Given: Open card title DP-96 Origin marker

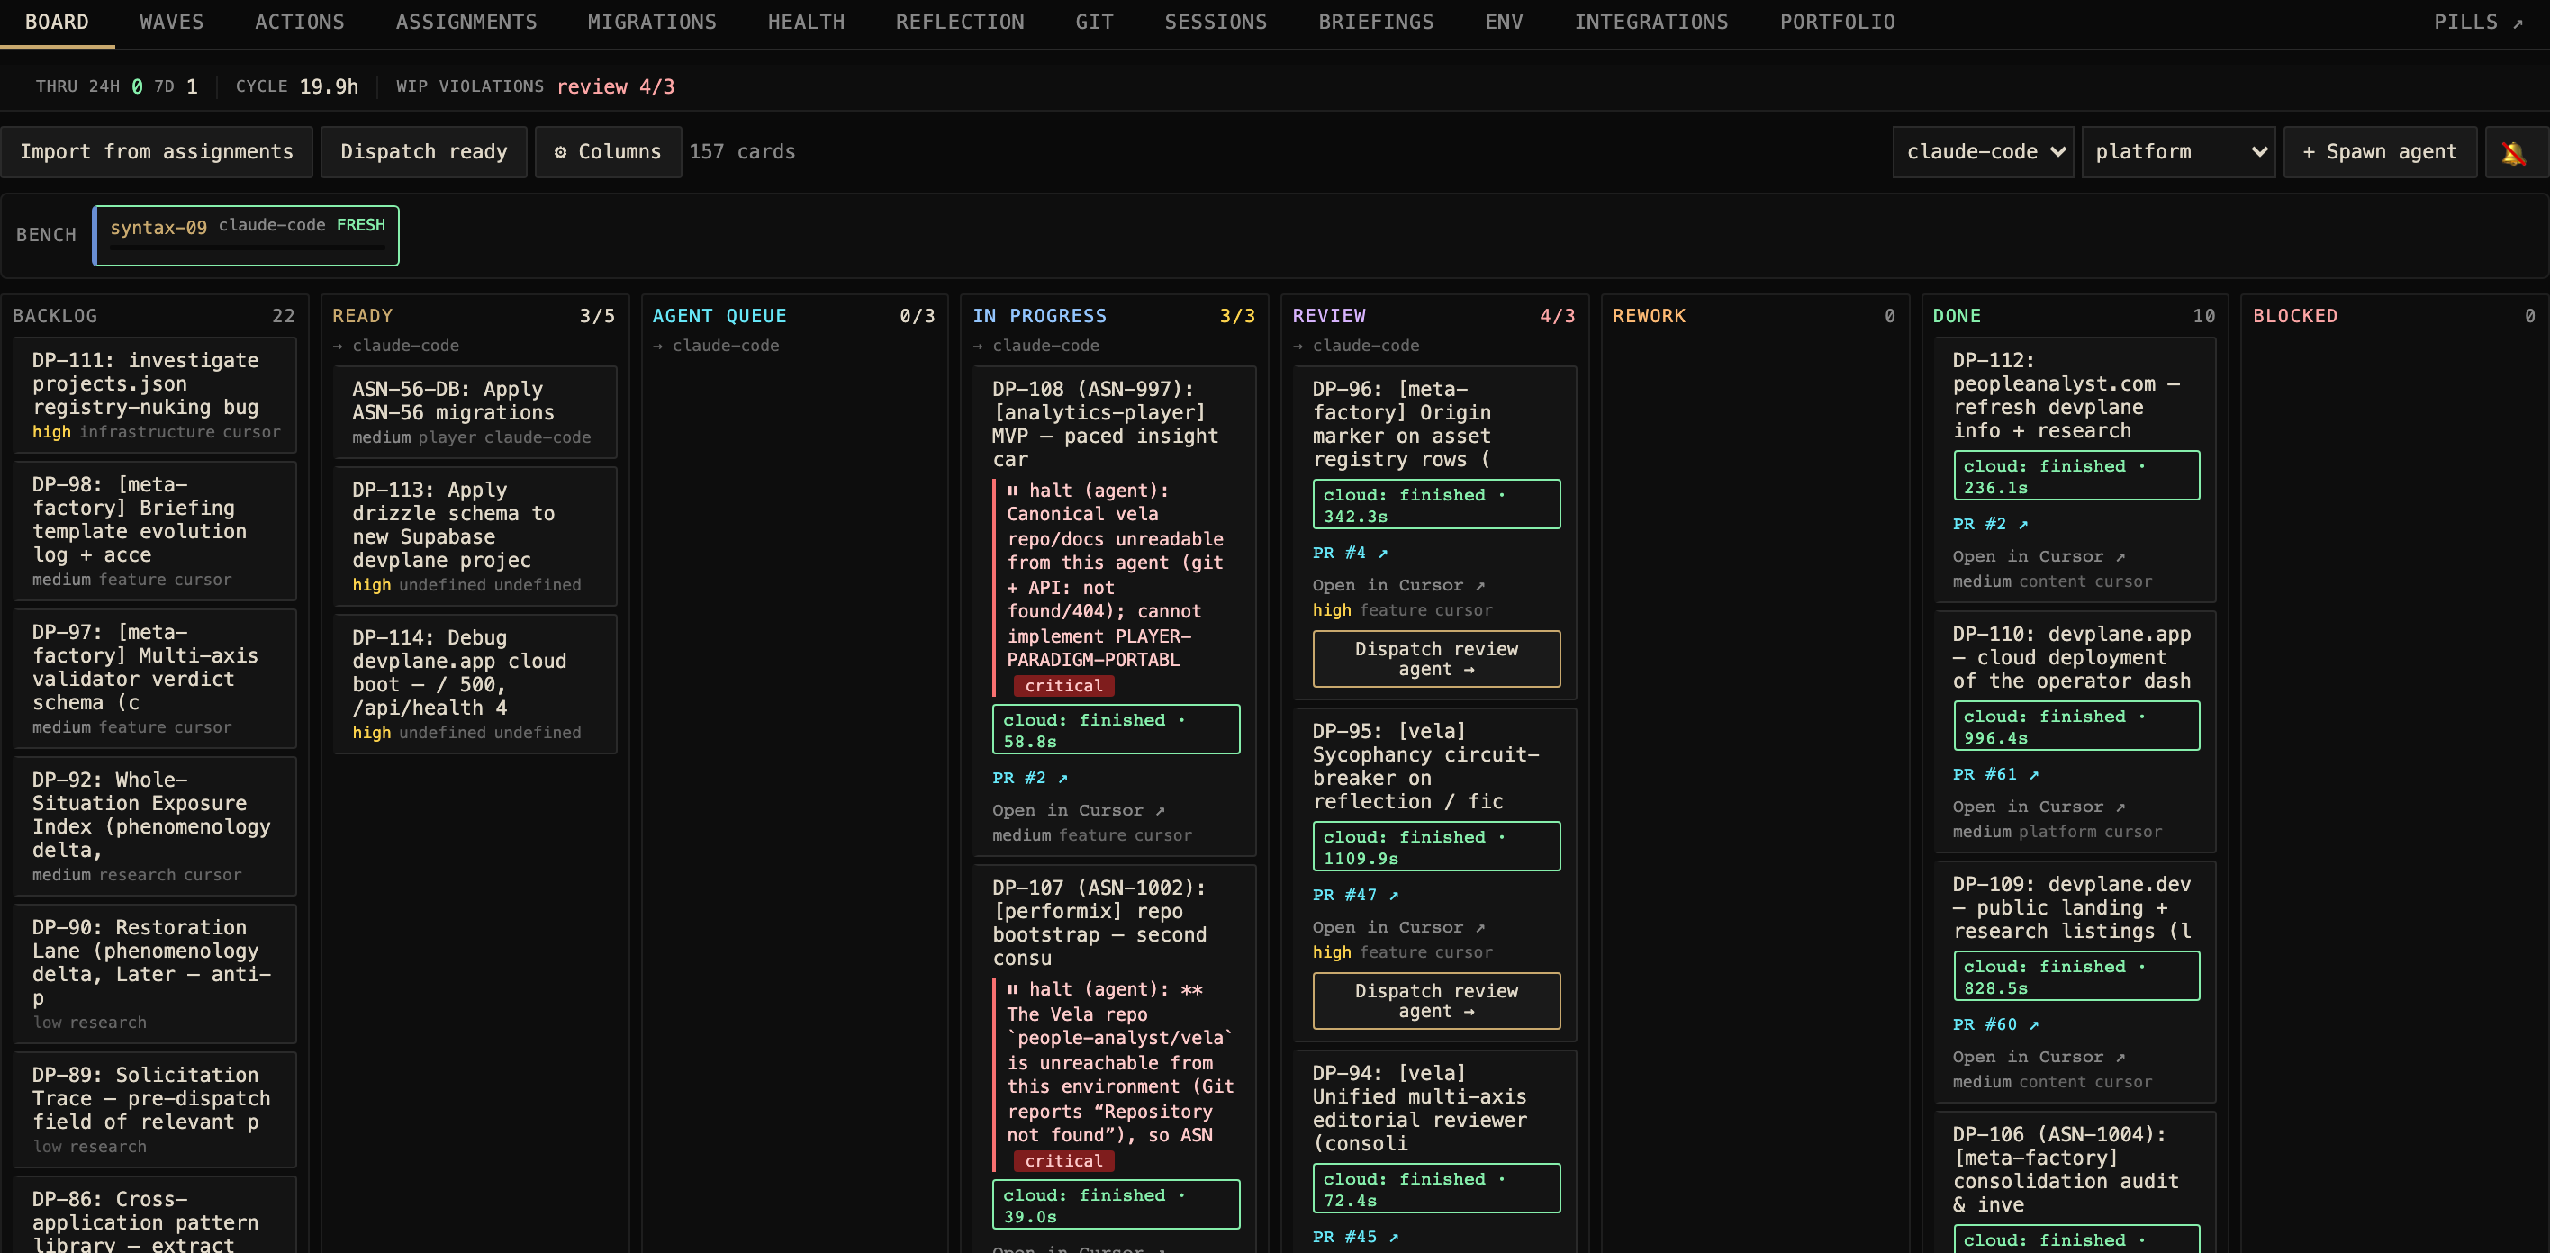Looking at the screenshot, I should pos(1402,424).
